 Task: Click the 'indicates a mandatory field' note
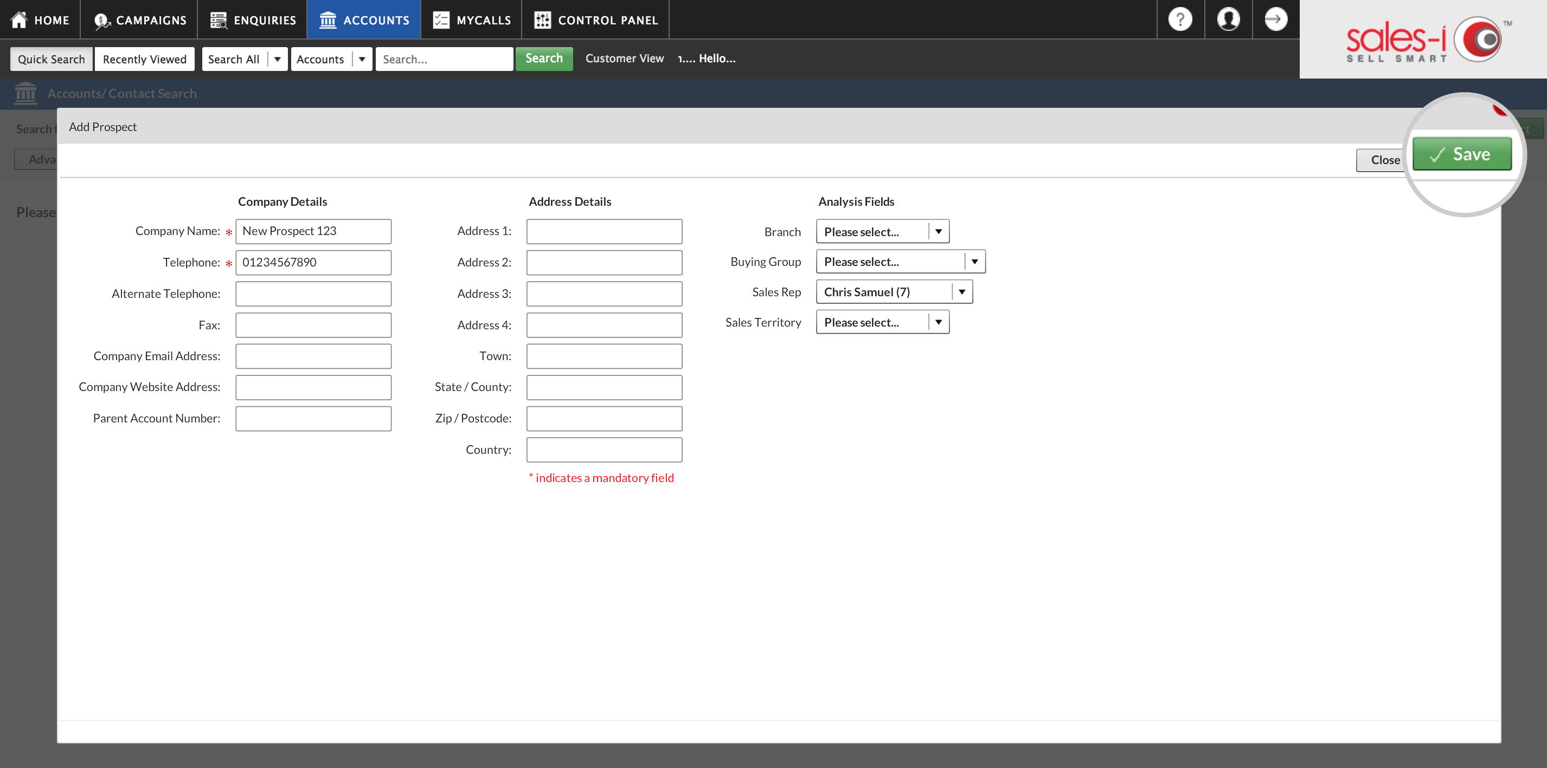point(601,478)
